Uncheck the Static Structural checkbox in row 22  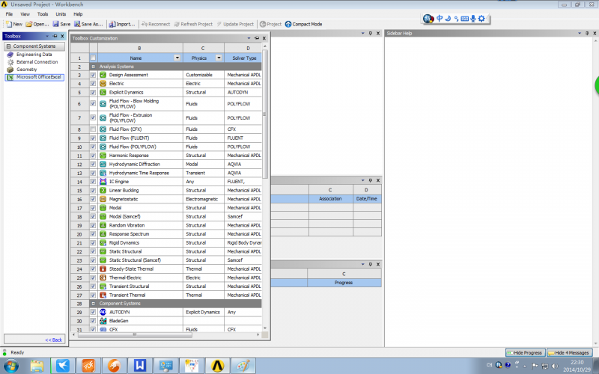93,251
